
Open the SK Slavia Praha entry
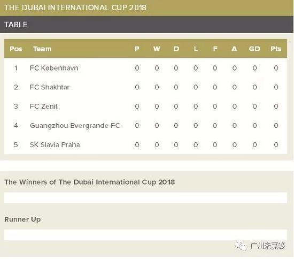pyautogui.click(x=55, y=144)
